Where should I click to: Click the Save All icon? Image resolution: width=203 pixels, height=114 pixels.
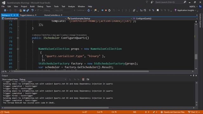28,10
